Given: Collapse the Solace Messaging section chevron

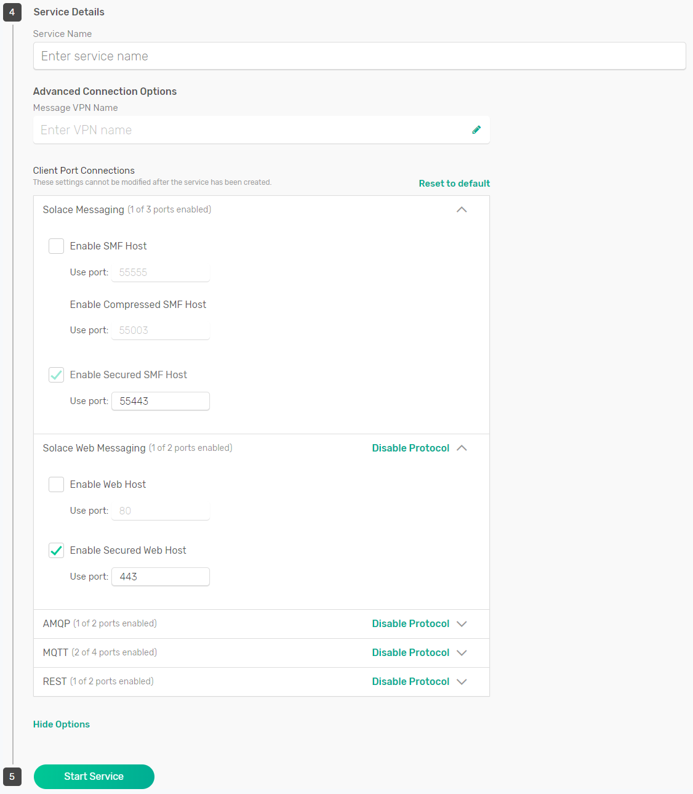Looking at the screenshot, I should point(462,209).
